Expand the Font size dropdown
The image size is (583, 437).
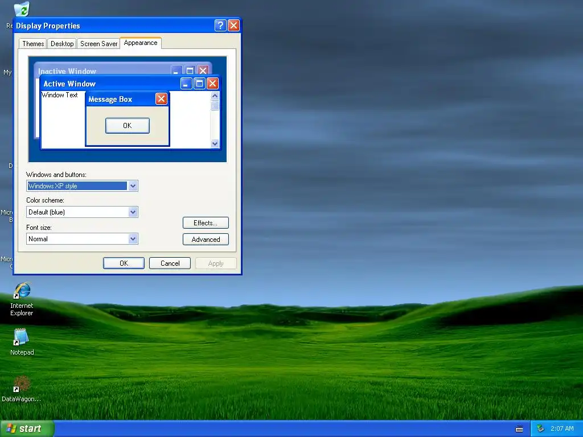[x=133, y=238]
